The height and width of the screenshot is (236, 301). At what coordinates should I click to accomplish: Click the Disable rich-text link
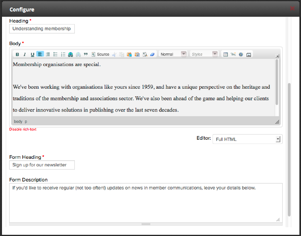tap(23, 129)
